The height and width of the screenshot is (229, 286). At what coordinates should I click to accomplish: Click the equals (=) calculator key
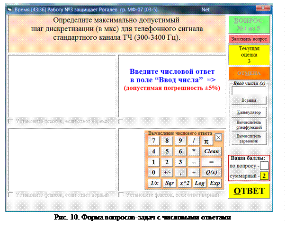pyautogui.click(x=211, y=162)
